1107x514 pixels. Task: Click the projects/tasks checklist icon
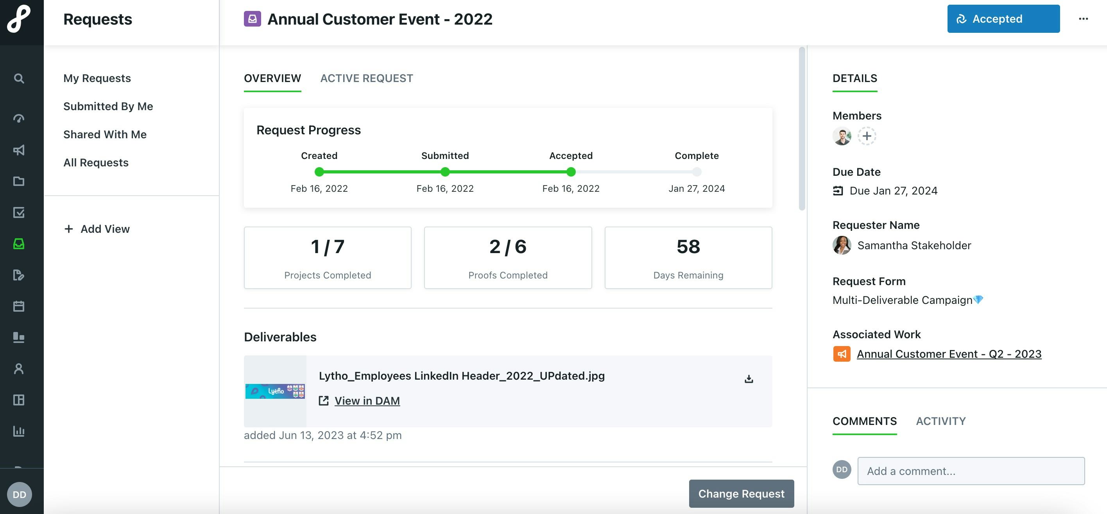point(19,213)
